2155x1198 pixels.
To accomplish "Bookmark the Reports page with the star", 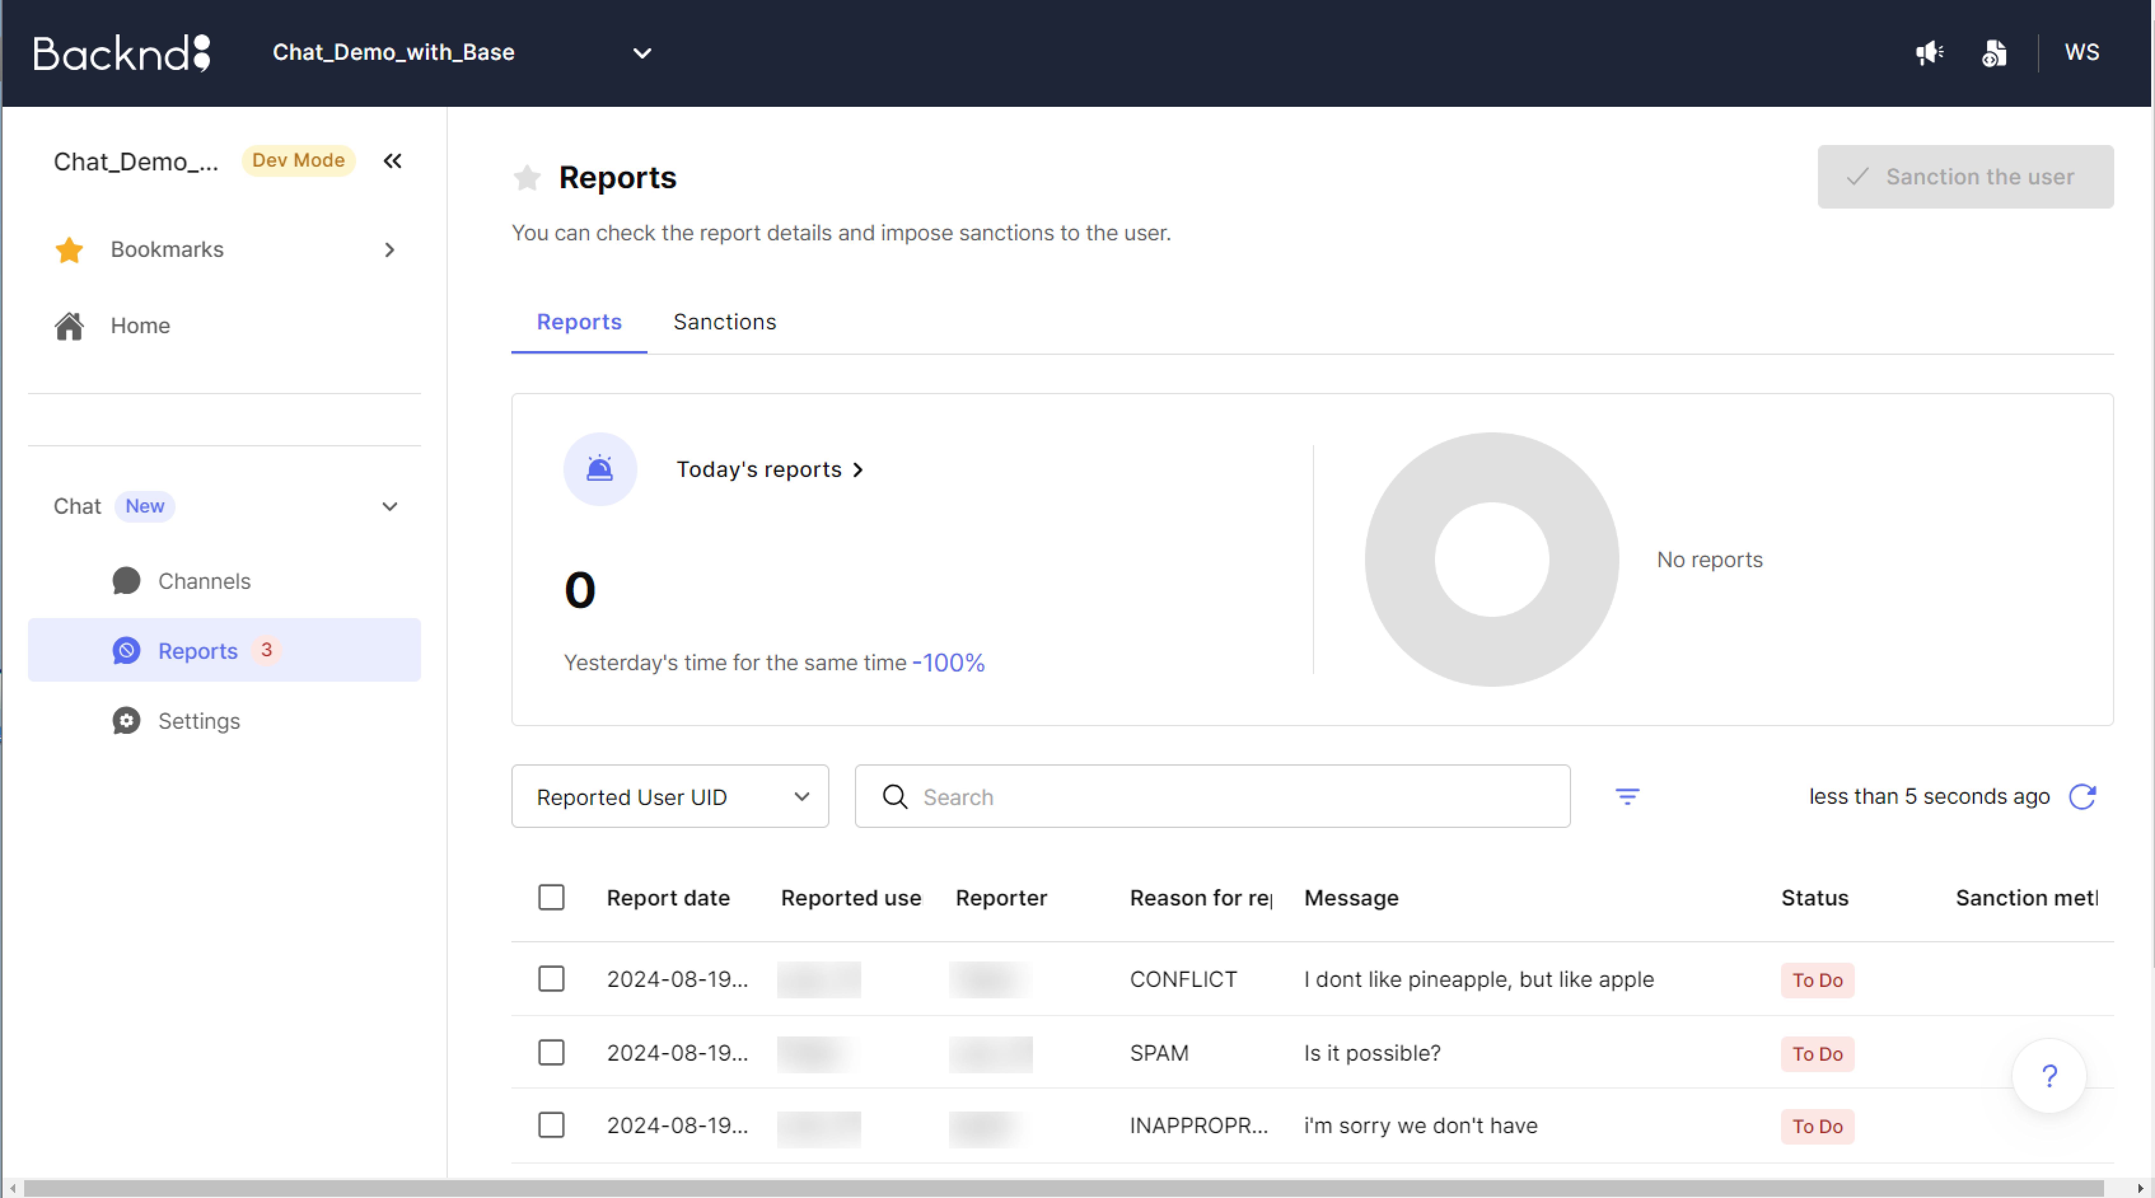I will pyautogui.click(x=527, y=177).
